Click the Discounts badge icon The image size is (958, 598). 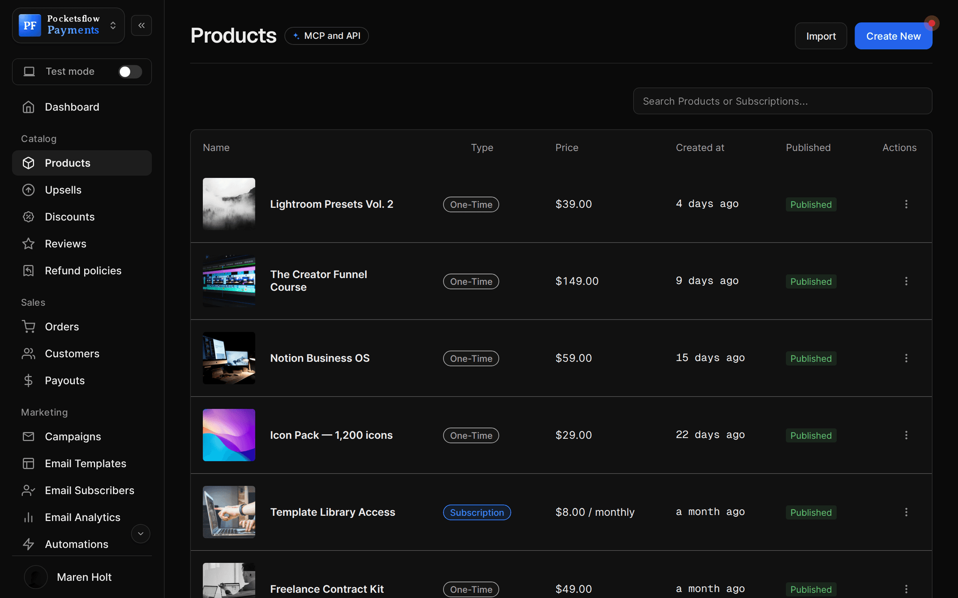[x=29, y=217]
